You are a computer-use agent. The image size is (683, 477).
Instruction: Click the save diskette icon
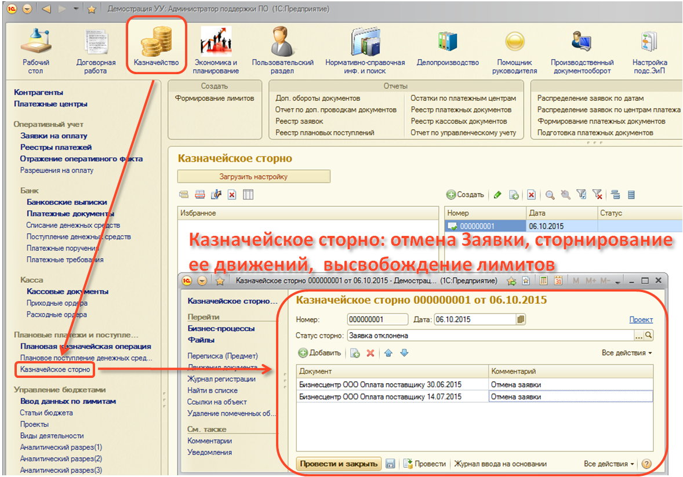click(390, 464)
